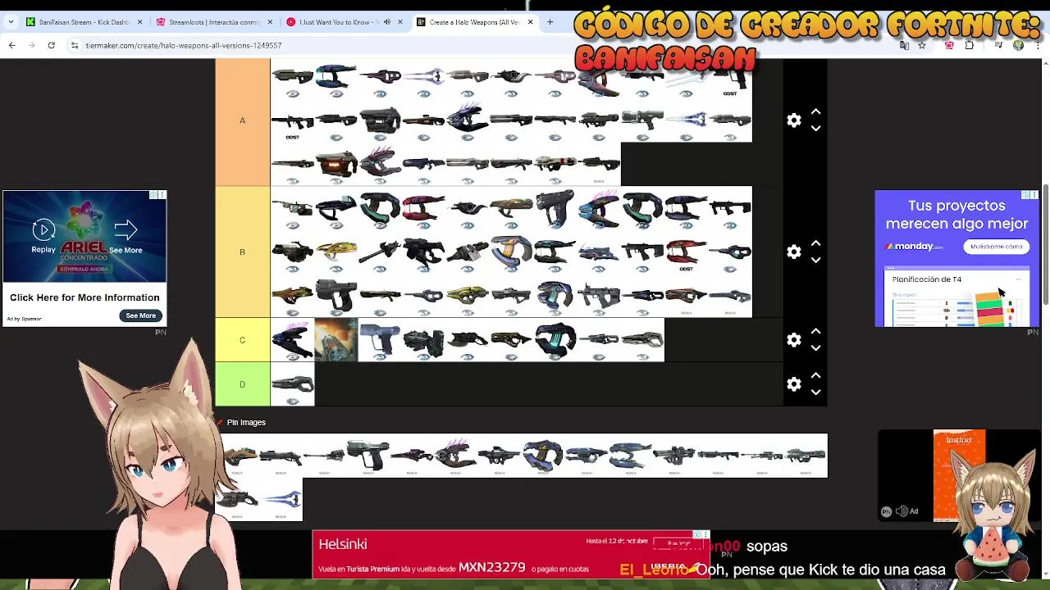The height and width of the screenshot is (590, 1050).
Task: View site information icon beside the URL
Action: coord(75,45)
